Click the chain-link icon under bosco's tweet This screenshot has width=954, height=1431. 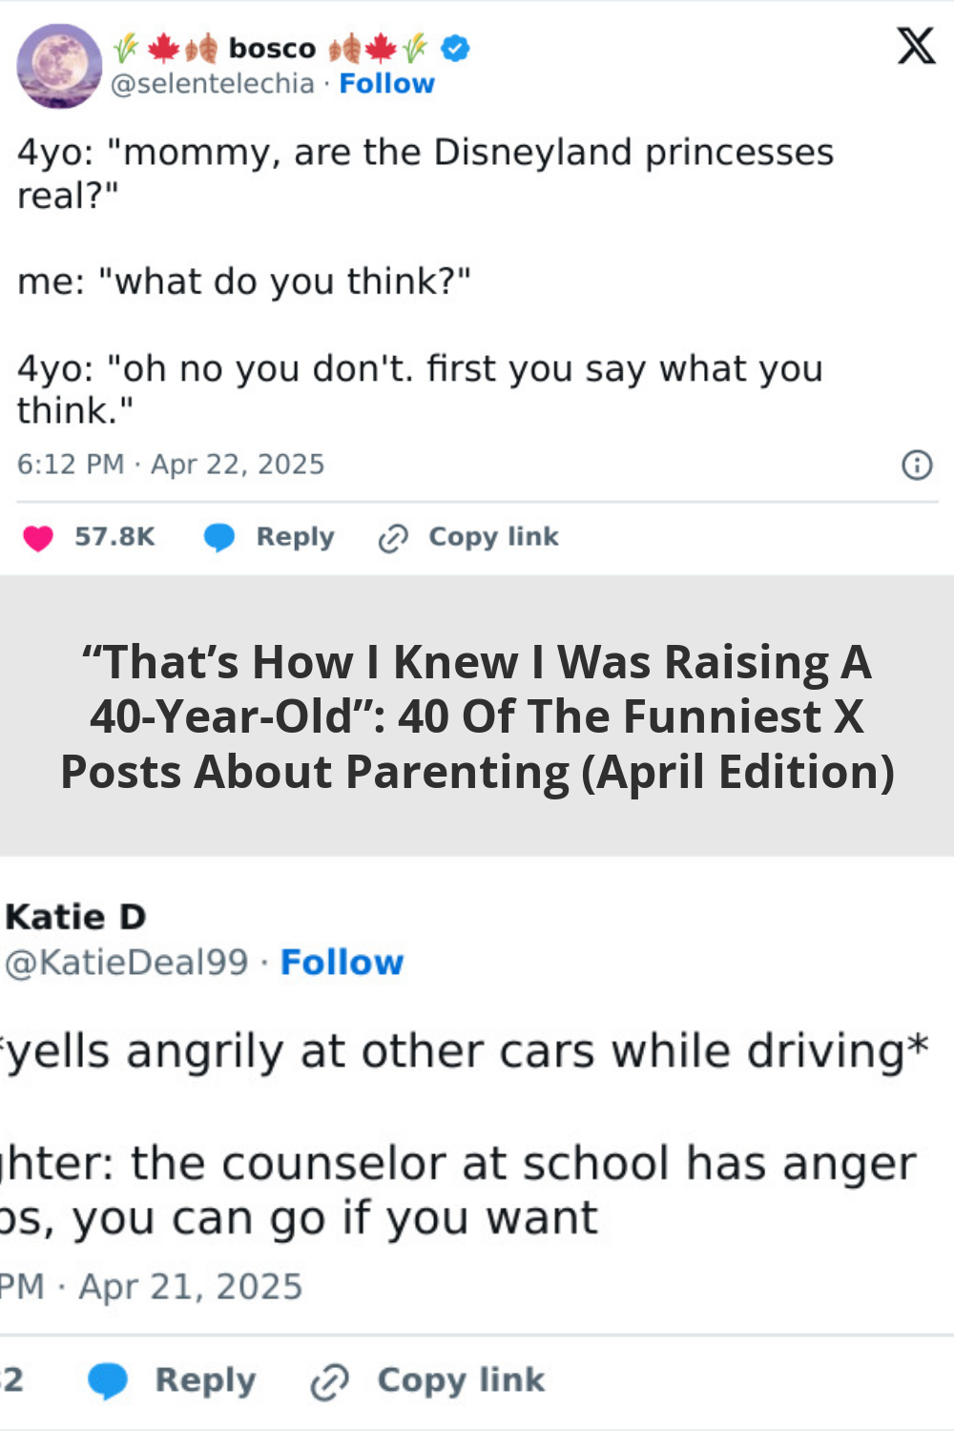[x=393, y=539]
